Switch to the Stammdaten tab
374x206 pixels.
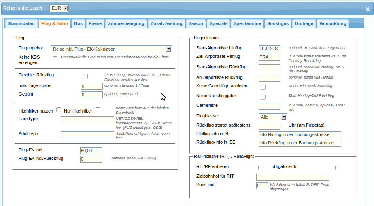click(21, 23)
